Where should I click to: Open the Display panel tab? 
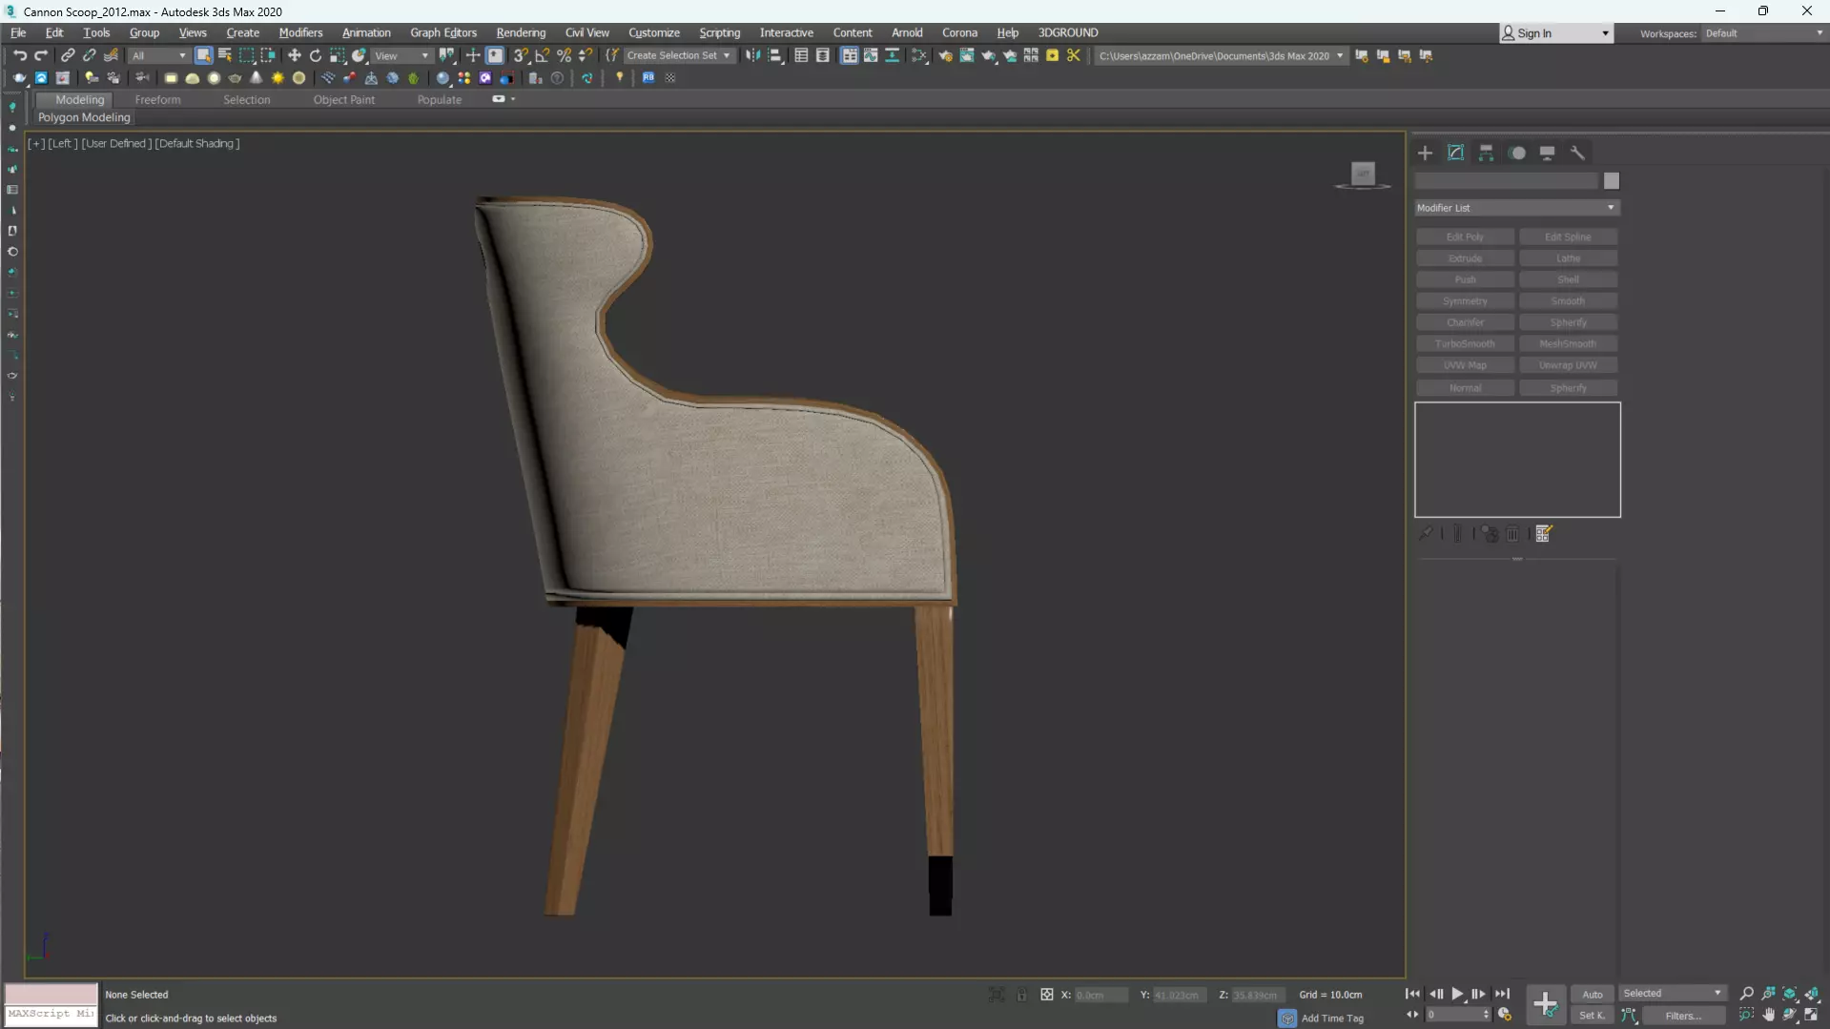pos(1548,153)
